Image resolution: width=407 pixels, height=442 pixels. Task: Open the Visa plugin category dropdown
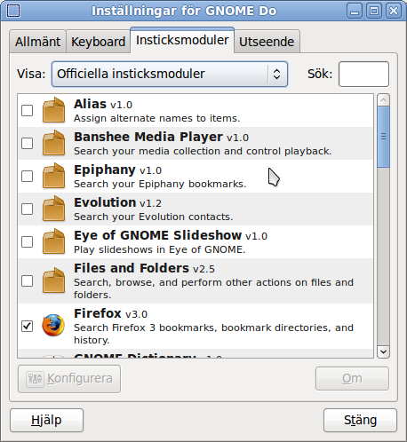pos(170,74)
